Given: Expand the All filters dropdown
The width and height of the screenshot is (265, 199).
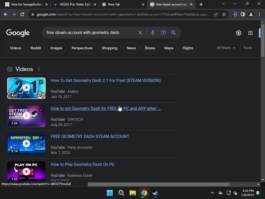Looking at the screenshot, I should tap(226, 48).
